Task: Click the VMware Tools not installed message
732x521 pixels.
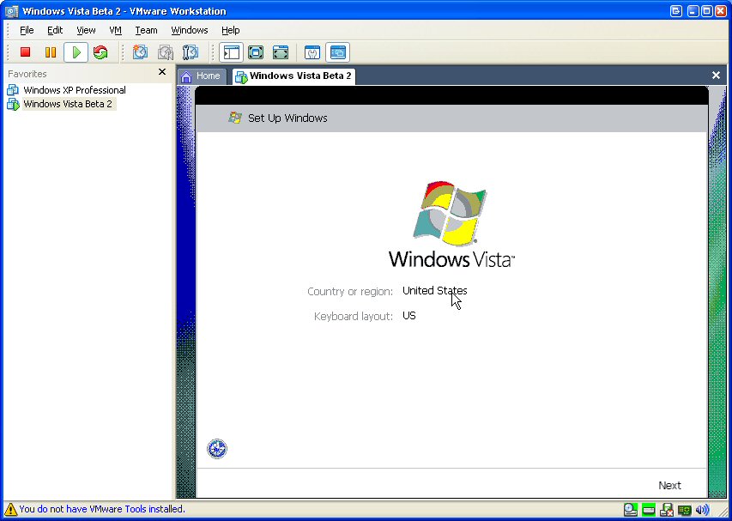Action: pyautogui.click(x=102, y=509)
